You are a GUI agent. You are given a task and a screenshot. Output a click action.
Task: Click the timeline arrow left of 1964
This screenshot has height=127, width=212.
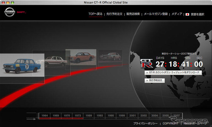[x=31, y=119]
